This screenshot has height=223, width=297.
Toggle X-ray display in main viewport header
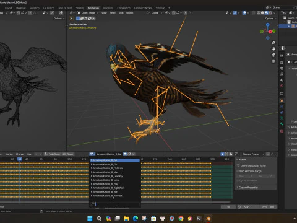click(x=254, y=13)
